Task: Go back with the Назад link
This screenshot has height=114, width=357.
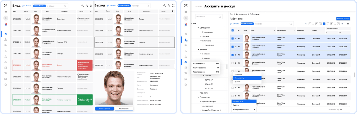Action: [198, 6]
